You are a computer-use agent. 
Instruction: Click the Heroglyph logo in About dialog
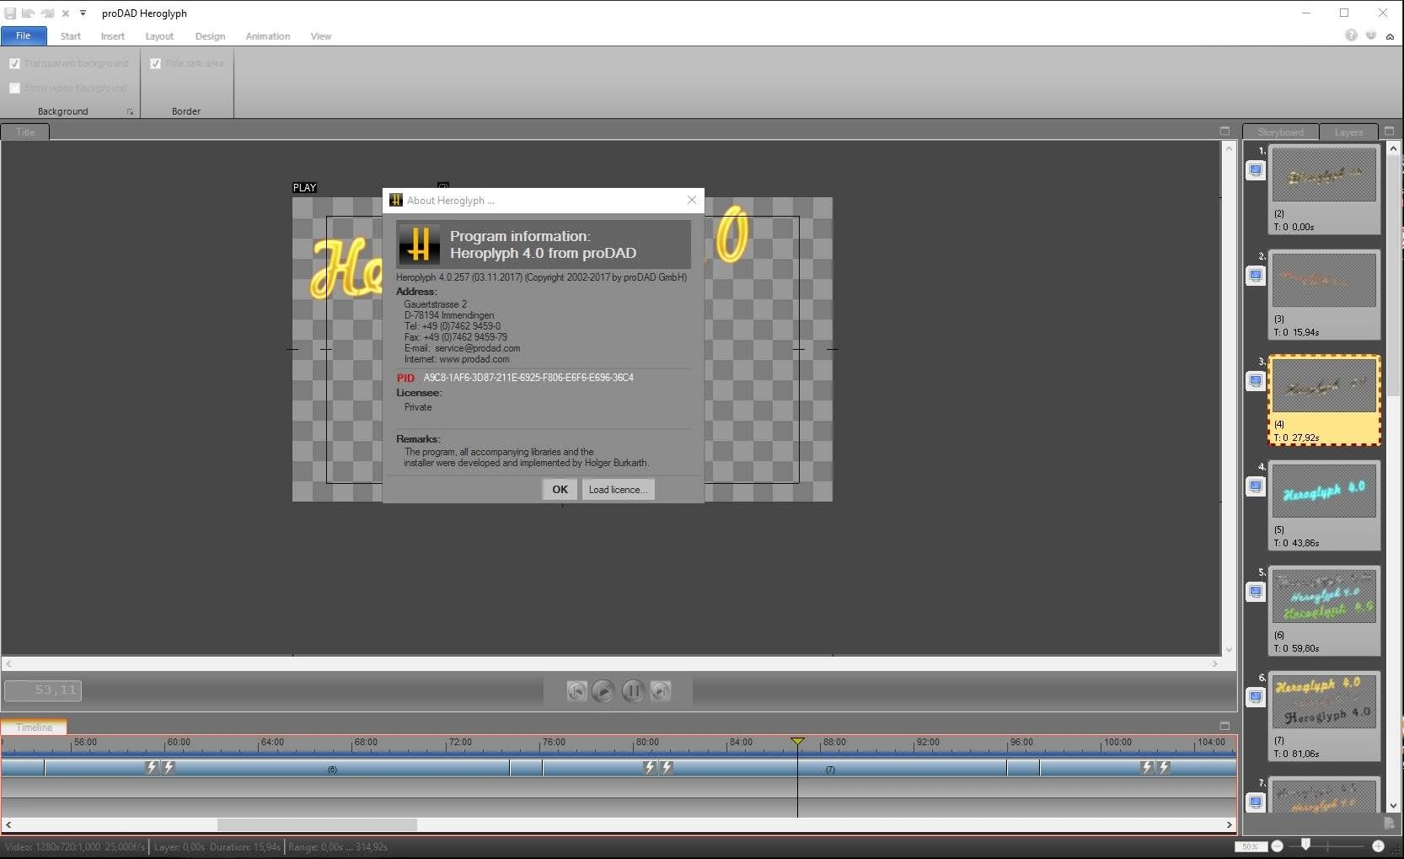pyautogui.click(x=419, y=244)
